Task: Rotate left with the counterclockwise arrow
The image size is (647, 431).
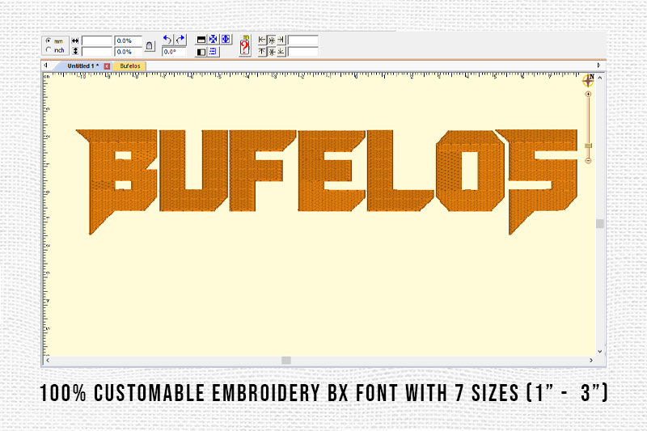Action: coord(167,40)
